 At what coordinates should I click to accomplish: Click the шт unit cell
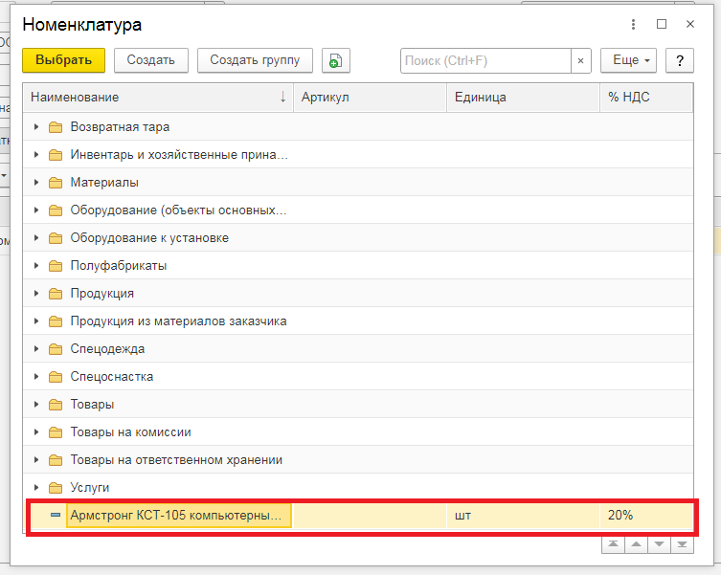pyautogui.click(x=524, y=516)
